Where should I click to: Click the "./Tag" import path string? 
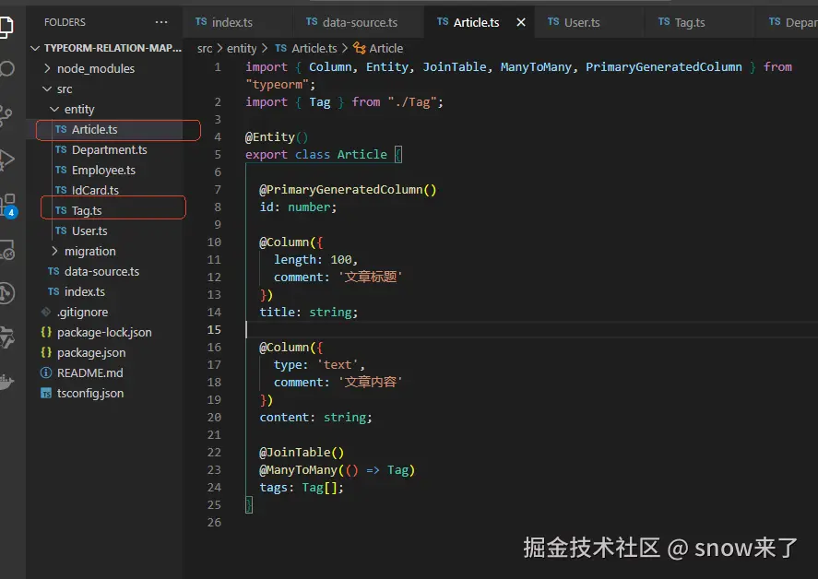click(x=412, y=101)
